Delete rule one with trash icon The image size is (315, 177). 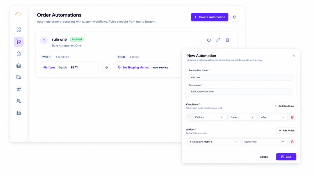[227, 40]
